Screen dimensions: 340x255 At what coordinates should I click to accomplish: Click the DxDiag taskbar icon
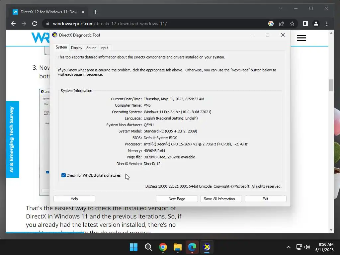207,247
